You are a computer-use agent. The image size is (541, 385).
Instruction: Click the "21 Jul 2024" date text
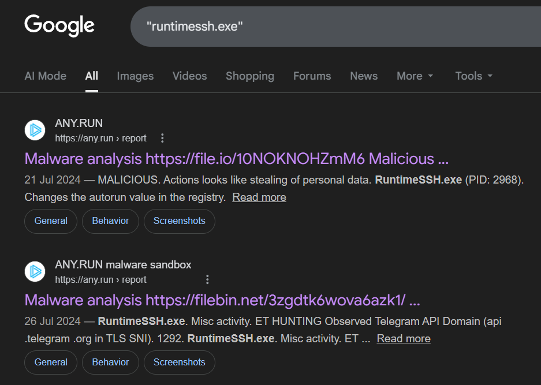pos(53,180)
